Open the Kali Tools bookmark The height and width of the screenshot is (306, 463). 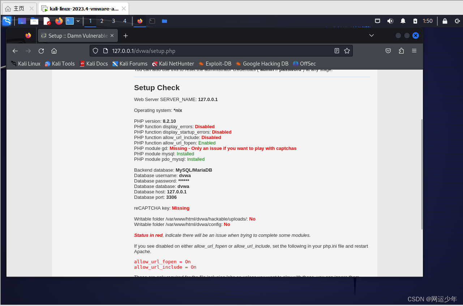tap(60, 64)
